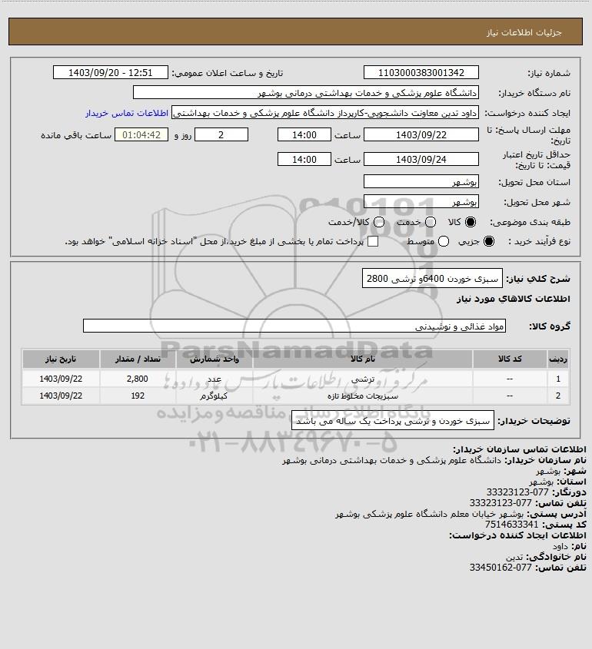
Task: Click the quantity cell 192
Action: 138,396
